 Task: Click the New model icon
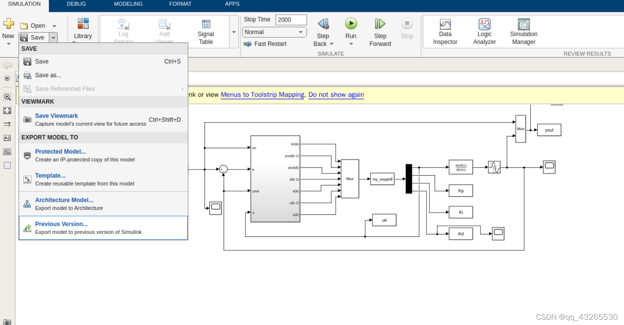coord(8,24)
